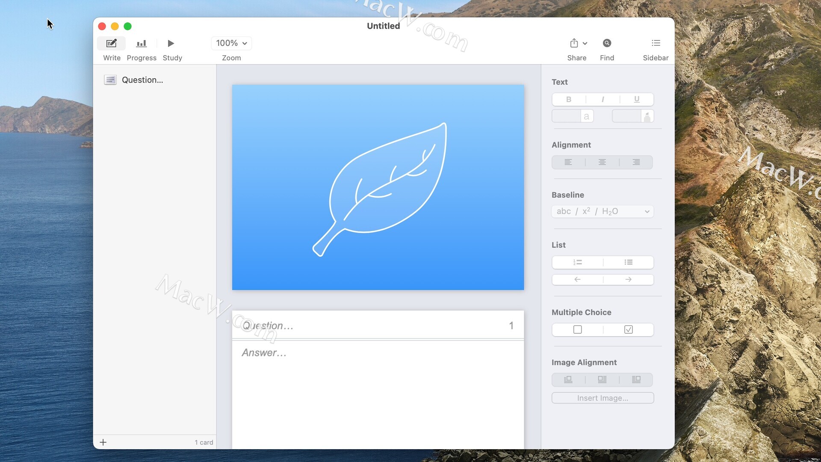Insert numbered list
Screen dimensions: 821x462
(x=577, y=262)
